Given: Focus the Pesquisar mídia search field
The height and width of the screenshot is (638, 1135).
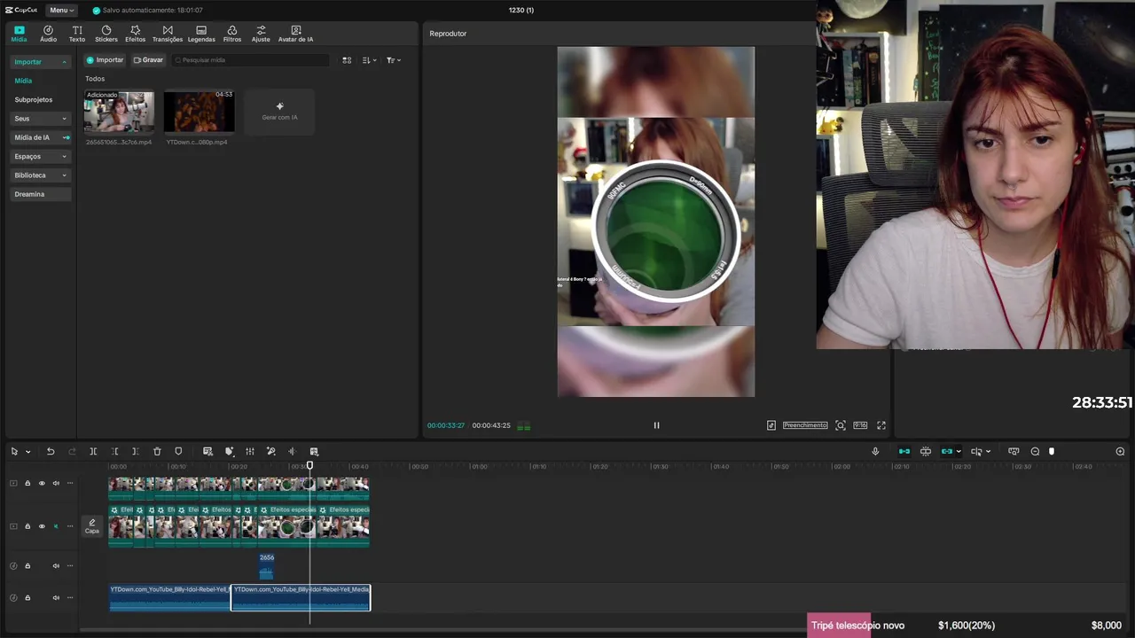Looking at the screenshot, I should pos(250,60).
